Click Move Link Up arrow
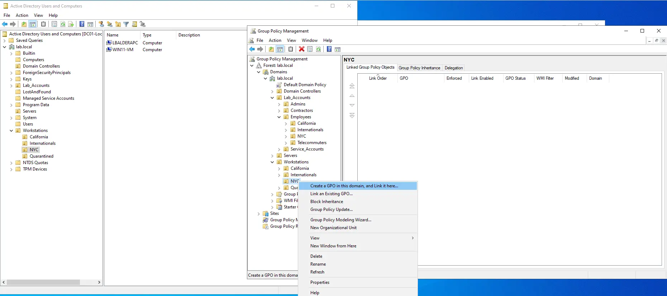The width and height of the screenshot is (667, 296). tap(352, 96)
